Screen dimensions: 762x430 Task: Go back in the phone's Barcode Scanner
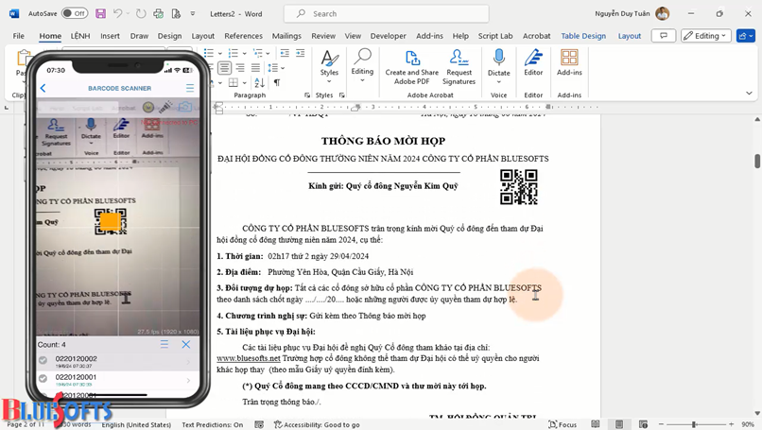pos(43,88)
